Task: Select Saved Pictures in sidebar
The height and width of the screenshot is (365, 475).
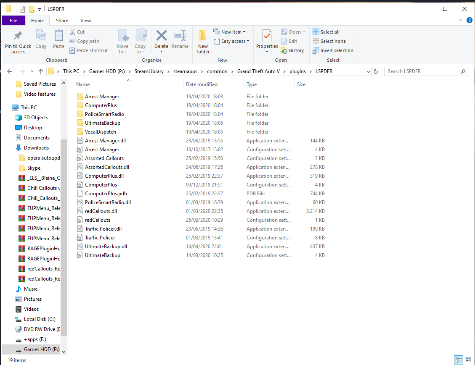Action: coord(40,84)
